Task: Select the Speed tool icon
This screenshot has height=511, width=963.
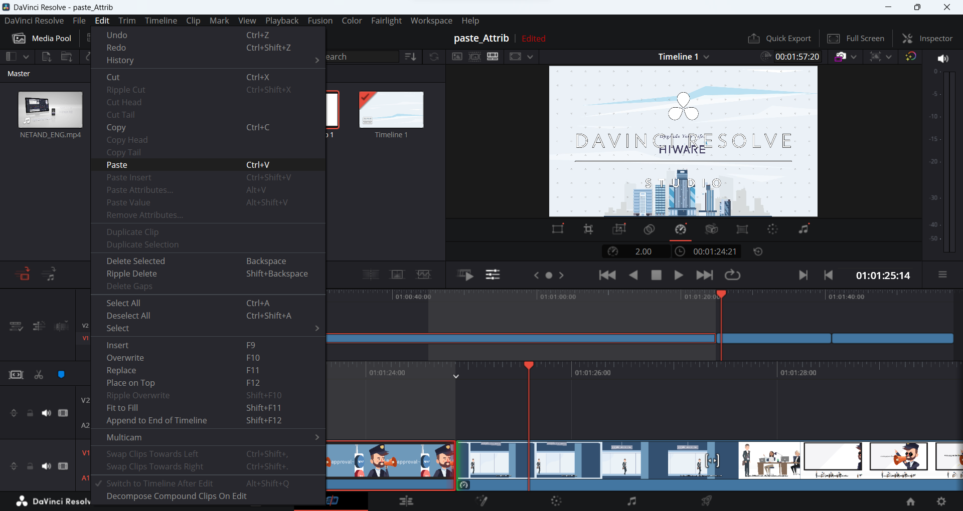Action: tap(681, 229)
